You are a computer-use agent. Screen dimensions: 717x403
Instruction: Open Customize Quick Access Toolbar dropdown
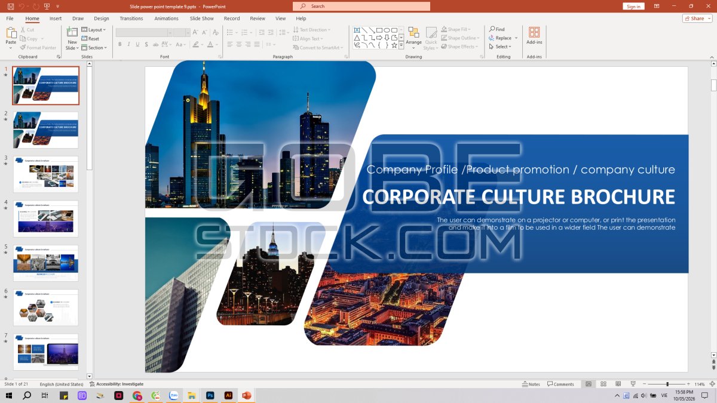[x=58, y=6]
